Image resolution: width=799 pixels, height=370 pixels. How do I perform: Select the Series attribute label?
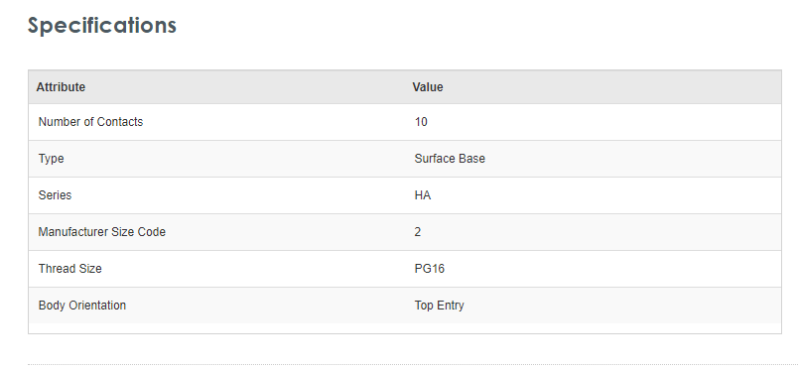55,195
